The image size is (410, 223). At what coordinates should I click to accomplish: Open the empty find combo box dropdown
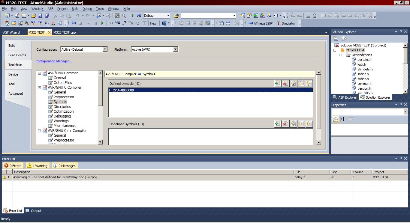tap(234, 16)
